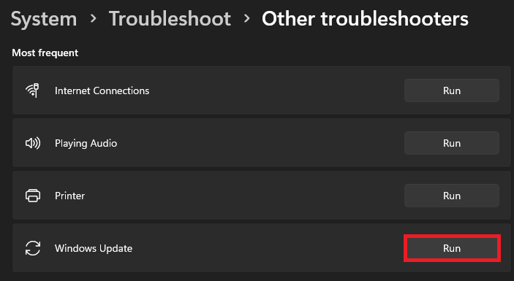Click the chevron arrow after System
The height and width of the screenshot is (281, 514).
(94, 19)
